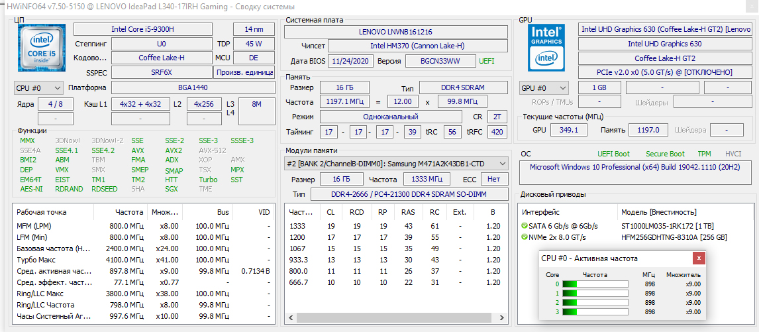Screen dimensions: 759x332
Task: Click the Intel Graphics logo
Action: (548, 46)
